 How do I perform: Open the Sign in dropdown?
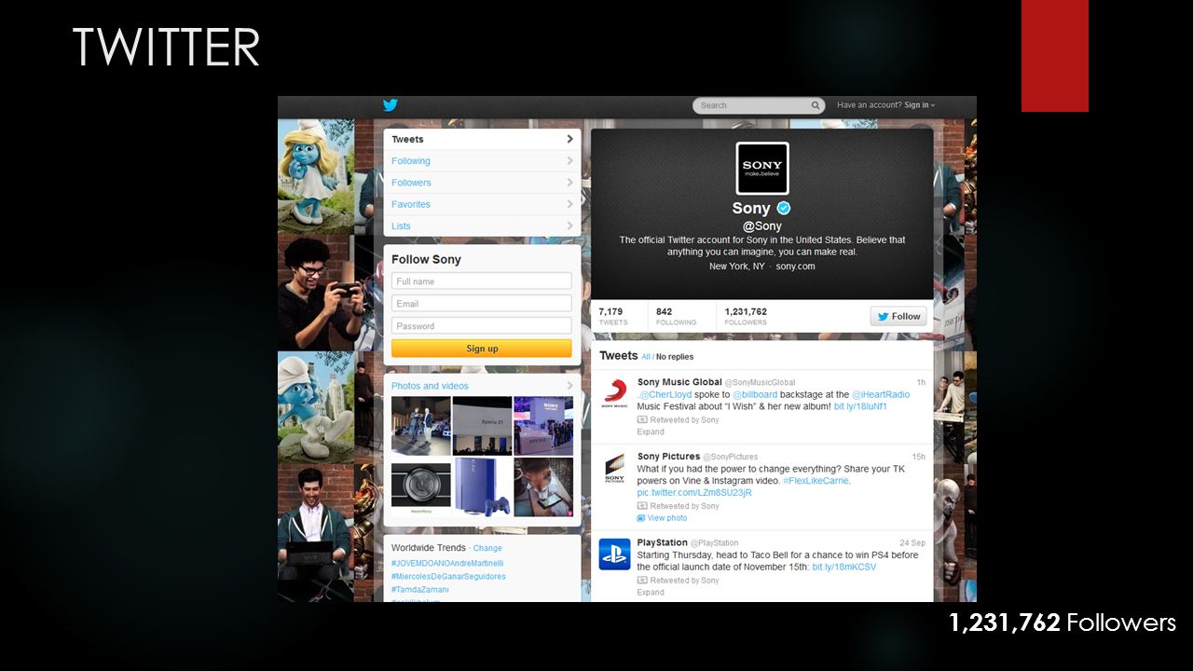[x=919, y=105]
